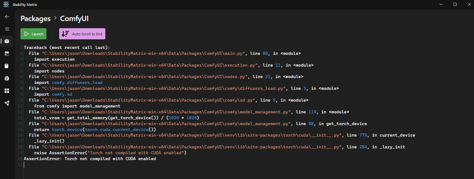Image resolution: width=474 pixels, height=179 pixels.
Task: Open the brain-shaped sidebar icon
Action: click(7, 78)
